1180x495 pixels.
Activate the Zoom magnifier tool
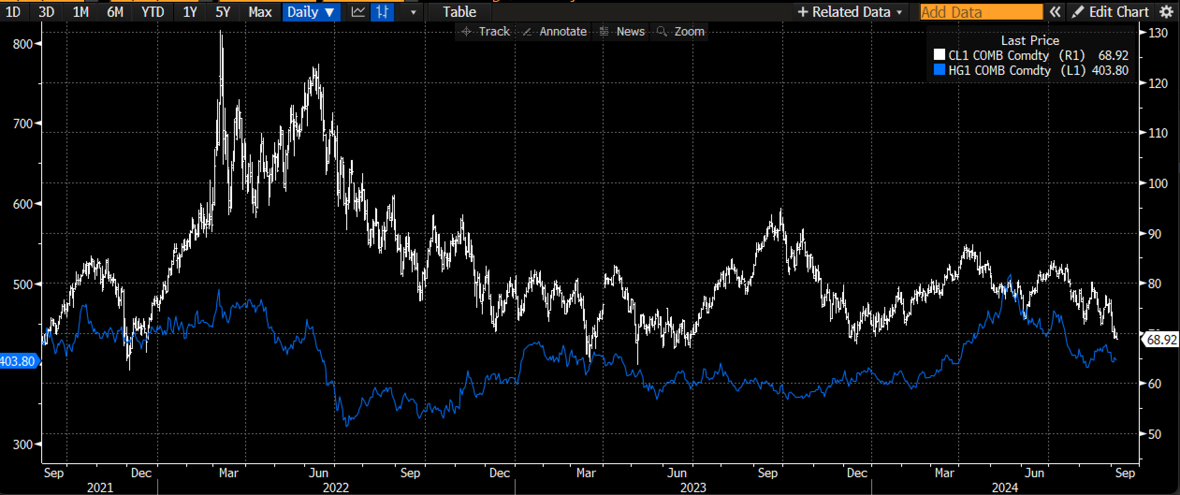(x=680, y=31)
